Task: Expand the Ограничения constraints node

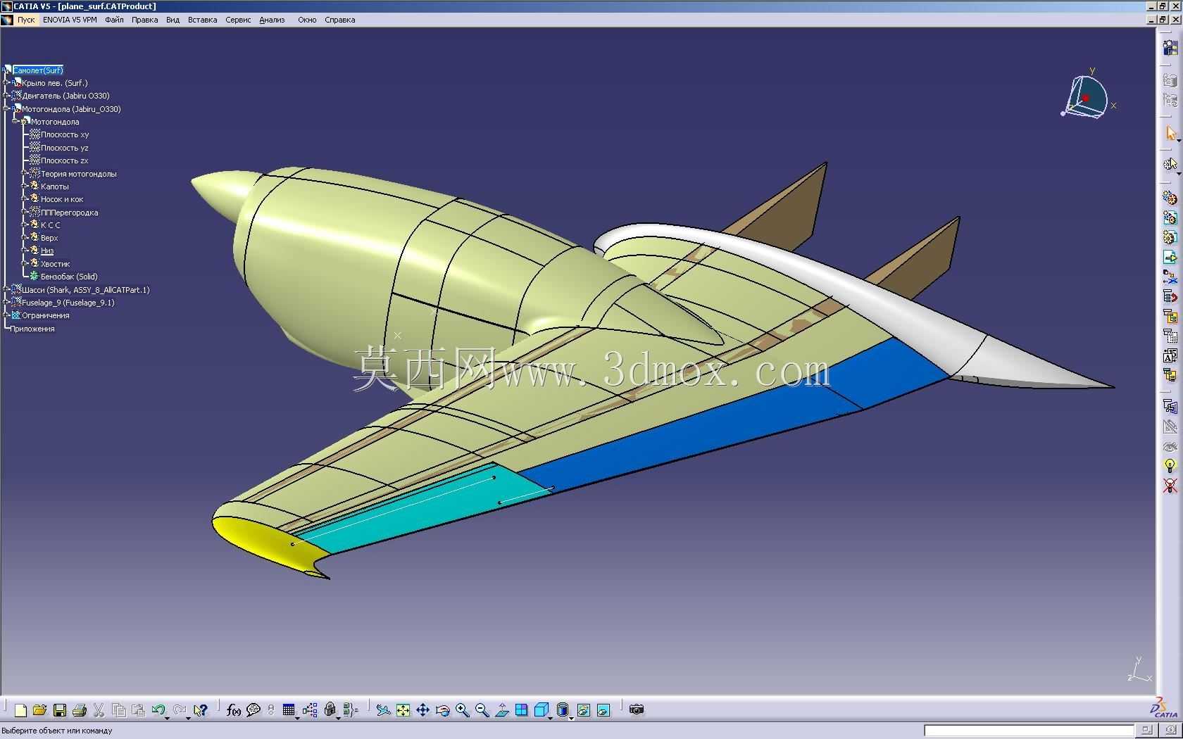Action: pyautogui.click(x=6, y=315)
